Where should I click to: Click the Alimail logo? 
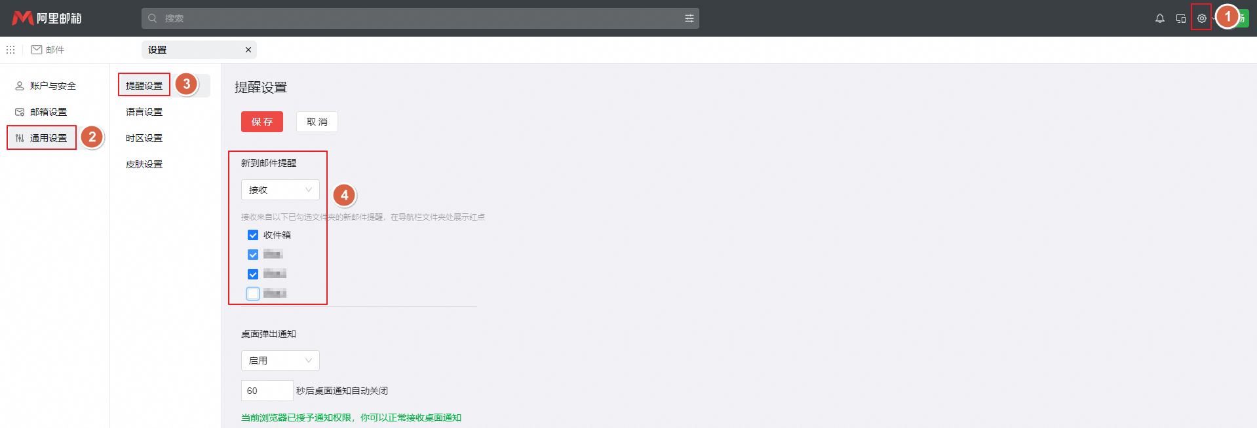tap(47, 18)
